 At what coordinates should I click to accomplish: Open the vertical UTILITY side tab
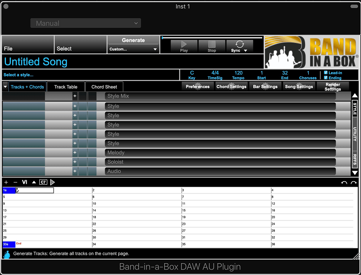click(x=355, y=134)
